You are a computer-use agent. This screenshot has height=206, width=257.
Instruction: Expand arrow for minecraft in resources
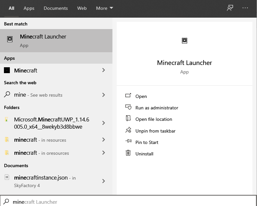point(104,140)
